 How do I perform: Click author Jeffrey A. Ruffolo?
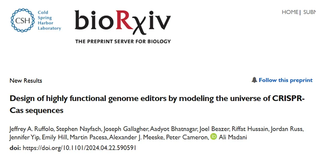[31, 129]
